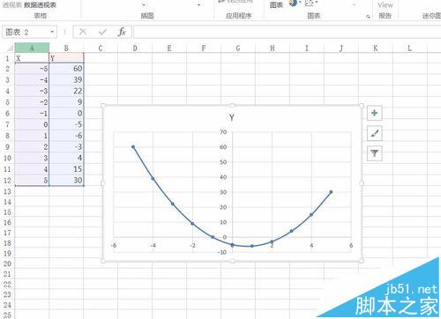Select column G header
The height and width of the screenshot is (319, 441).
[238, 48]
